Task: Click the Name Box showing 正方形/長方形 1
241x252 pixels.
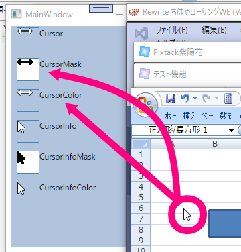Action: click(x=179, y=130)
